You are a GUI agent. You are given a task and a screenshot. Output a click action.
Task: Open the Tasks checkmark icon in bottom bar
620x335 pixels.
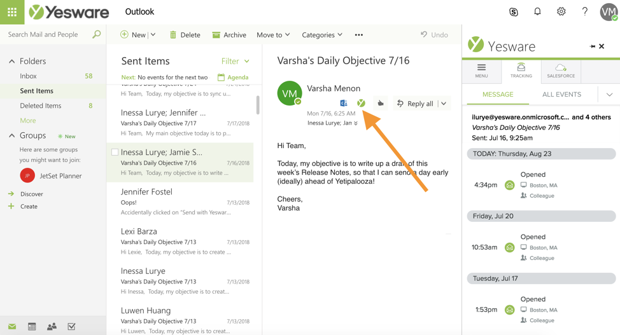(71, 326)
